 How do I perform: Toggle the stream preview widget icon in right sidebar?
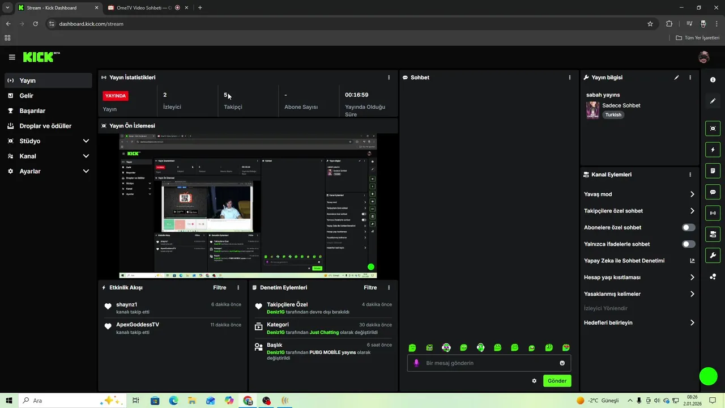coord(713,129)
